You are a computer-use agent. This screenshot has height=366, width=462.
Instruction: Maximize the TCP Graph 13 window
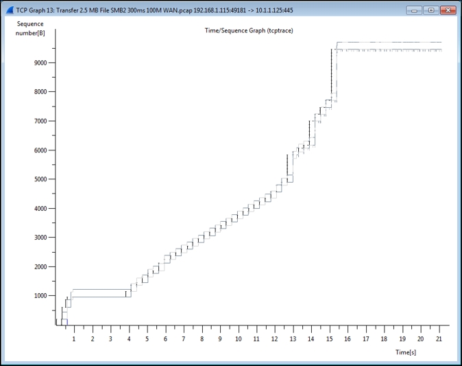coord(431,10)
